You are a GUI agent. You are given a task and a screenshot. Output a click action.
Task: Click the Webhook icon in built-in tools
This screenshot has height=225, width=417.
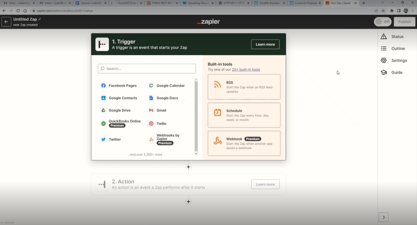click(217, 141)
